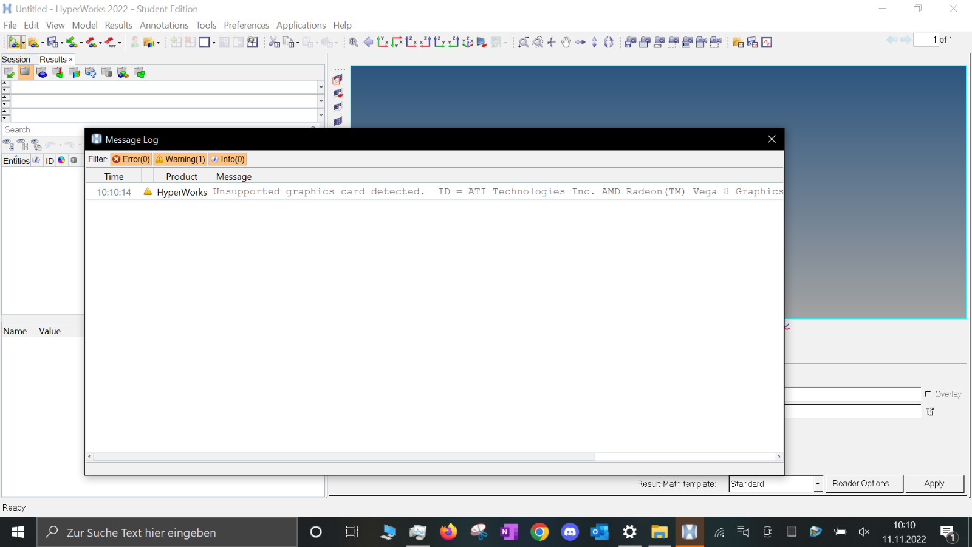The image size is (972, 547).
Task: Click the Save Session disk icon
Action: 52,42
